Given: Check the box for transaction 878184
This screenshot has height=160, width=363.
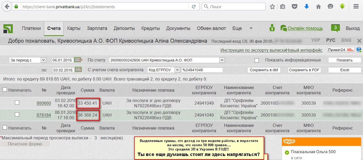Looking at the screenshot, I should [x=17, y=114].
